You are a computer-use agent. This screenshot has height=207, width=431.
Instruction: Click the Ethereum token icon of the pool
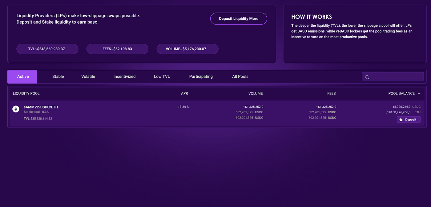point(16,109)
